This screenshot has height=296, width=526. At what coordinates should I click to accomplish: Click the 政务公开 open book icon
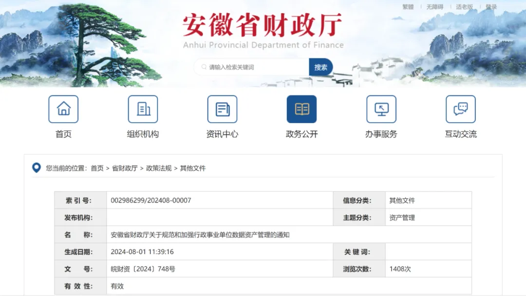pyautogui.click(x=301, y=109)
